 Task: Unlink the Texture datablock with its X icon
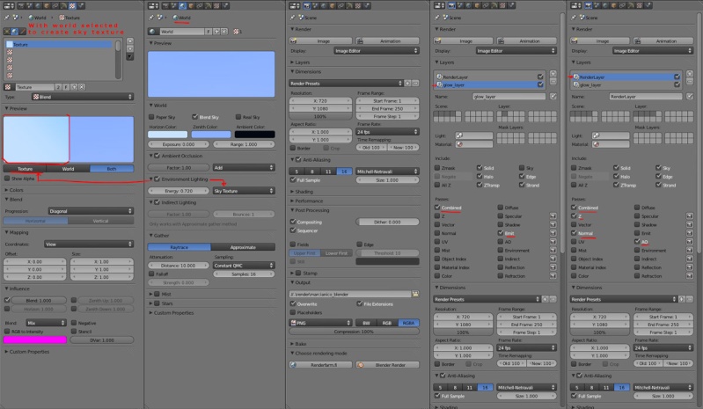point(82,87)
